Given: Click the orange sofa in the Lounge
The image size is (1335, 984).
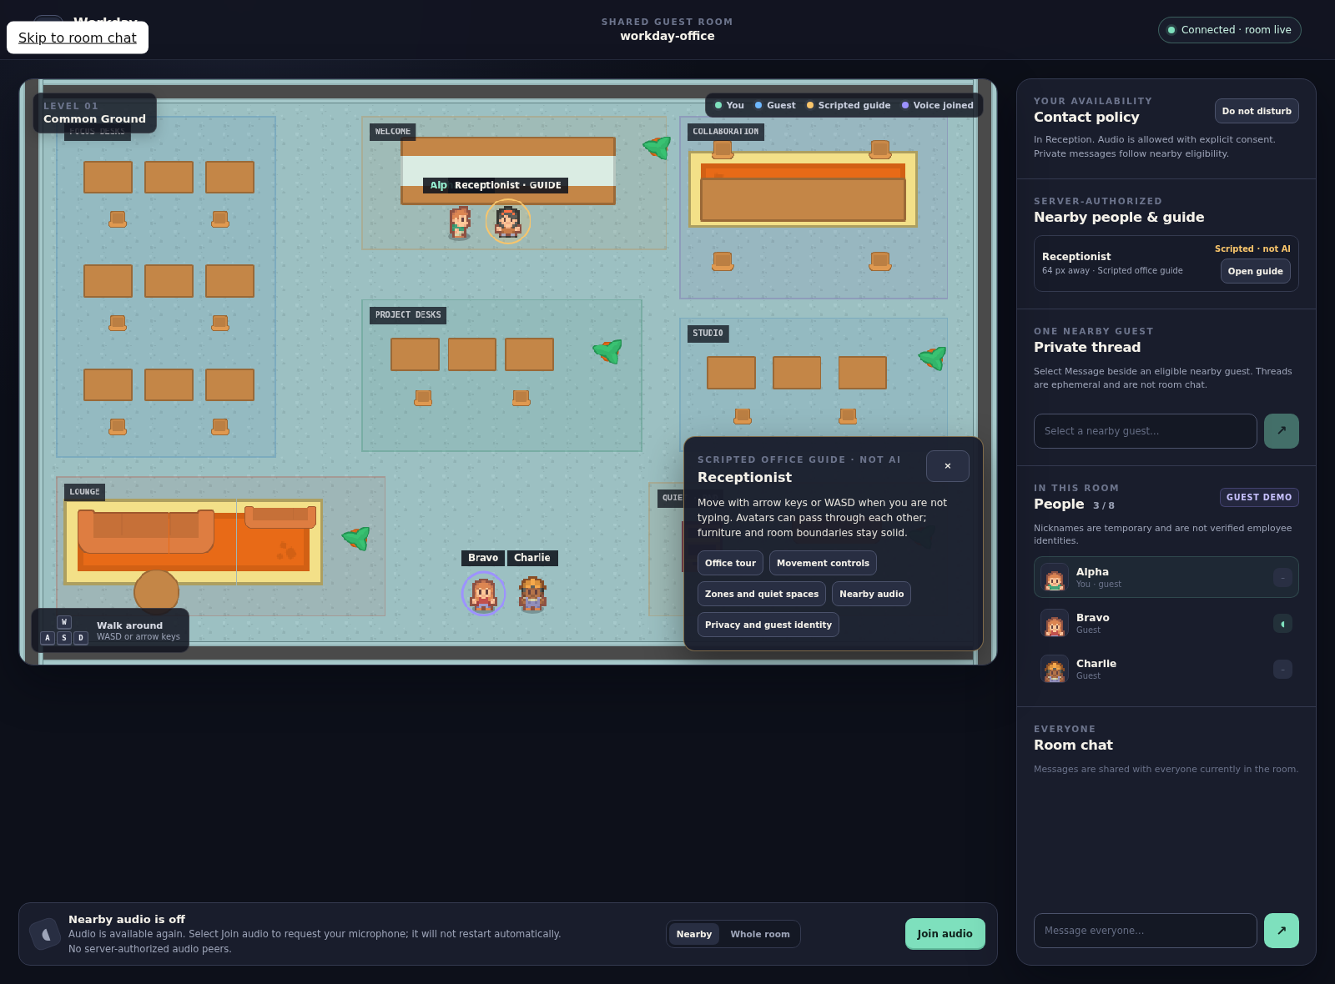Looking at the screenshot, I should (x=146, y=531).
